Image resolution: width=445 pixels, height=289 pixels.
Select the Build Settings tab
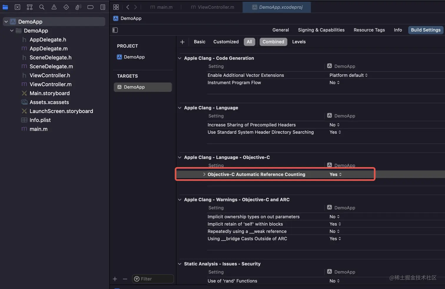426,30
